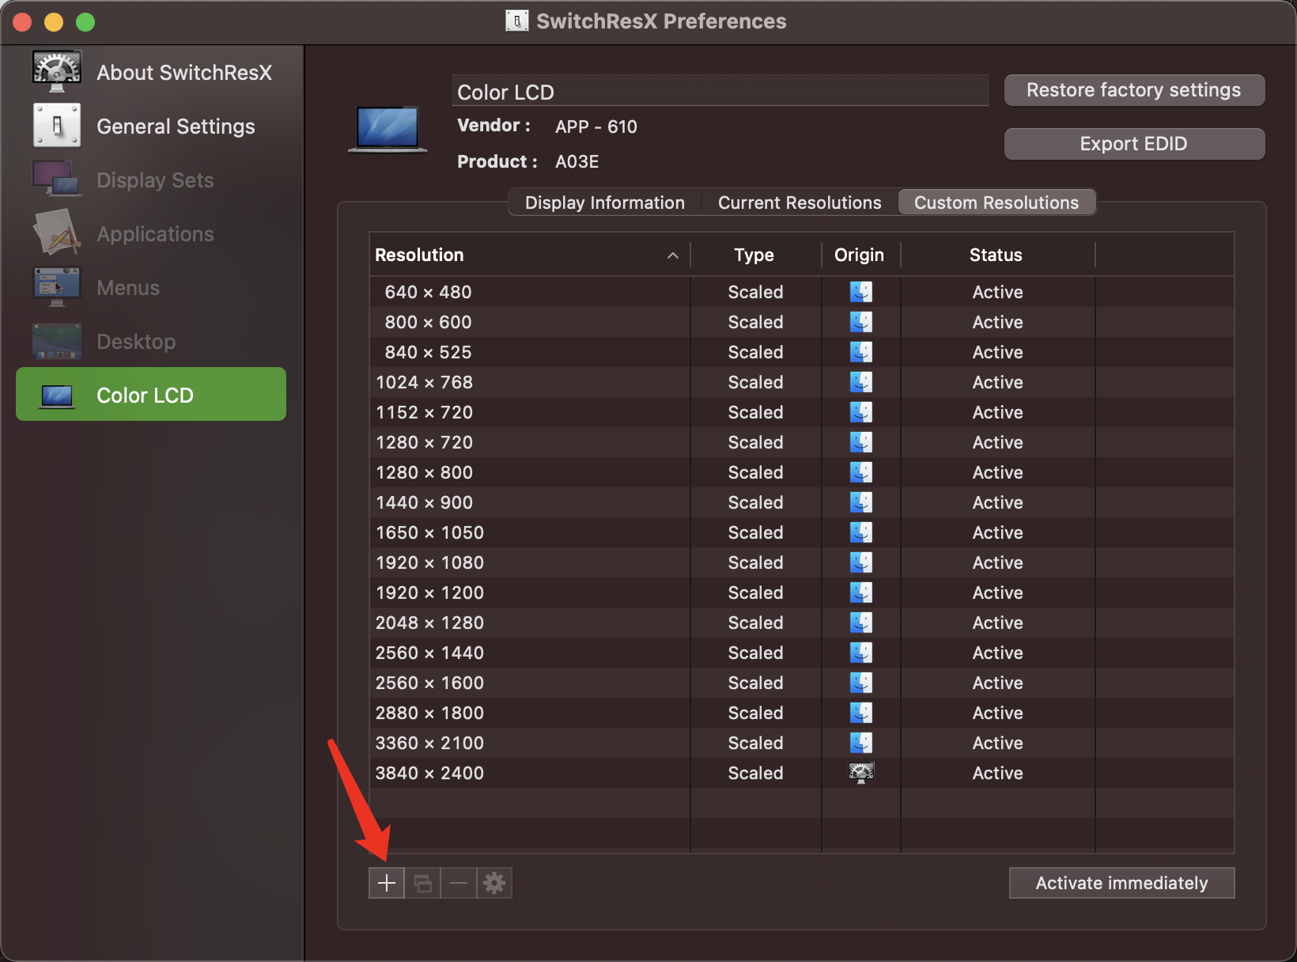
Task: Add a new custom resolution with plus
Action: pyautogui.click(x=387, y=883)
